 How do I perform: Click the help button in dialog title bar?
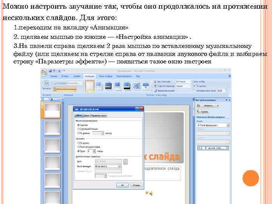click(x=137, y=109)
